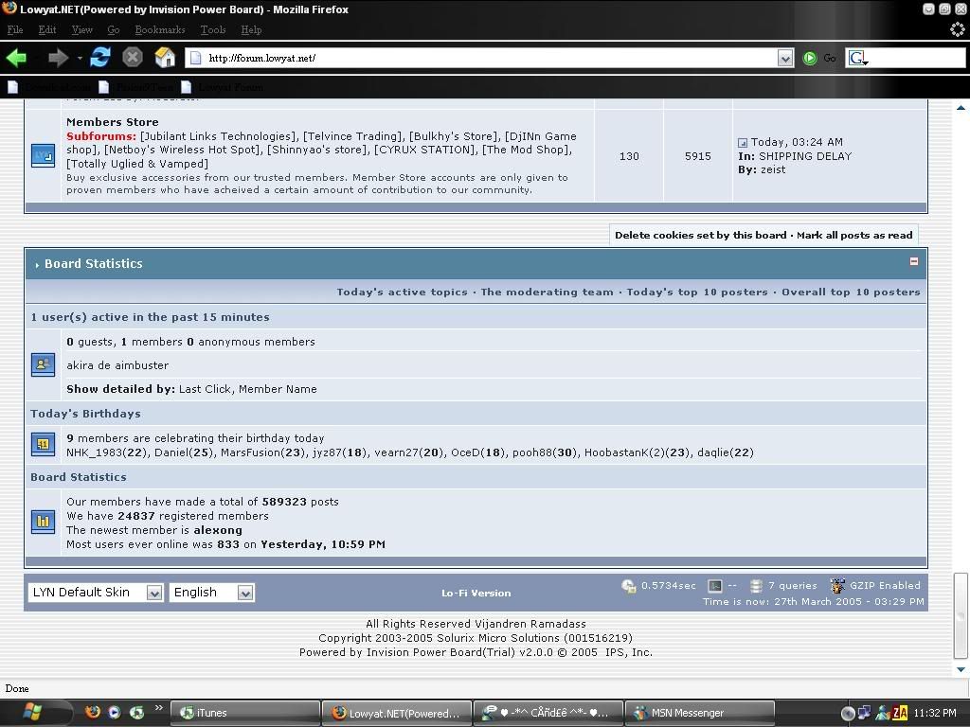The image size is (970, 727).
Task: Open pooh88's profile
Action: 532,452
